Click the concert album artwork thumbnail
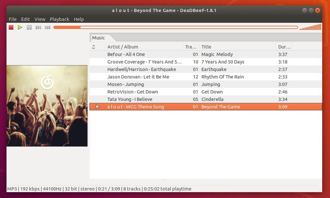Screen dimensions: 330x198 point(47,105)
